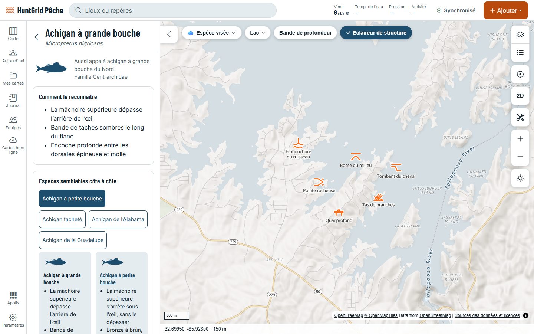Open the Applis grid icon
This screenshot has width=534, height=334.
[x=13, y=298]
